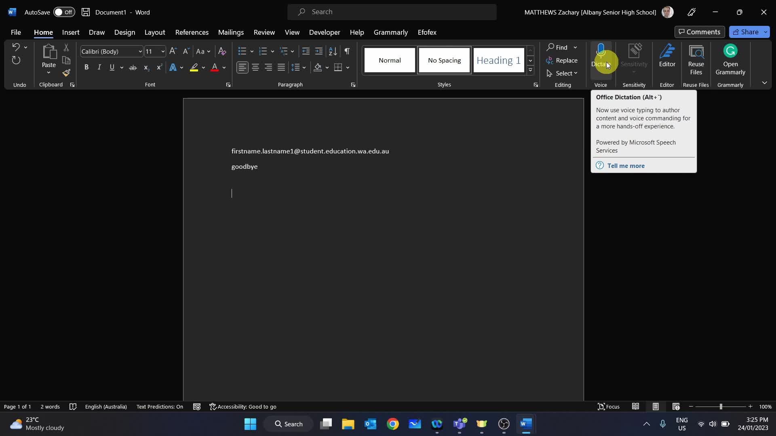This screenshot has height=436, width=776.
Task: Switch to Read Mode view
Action: tap(635, 407)
